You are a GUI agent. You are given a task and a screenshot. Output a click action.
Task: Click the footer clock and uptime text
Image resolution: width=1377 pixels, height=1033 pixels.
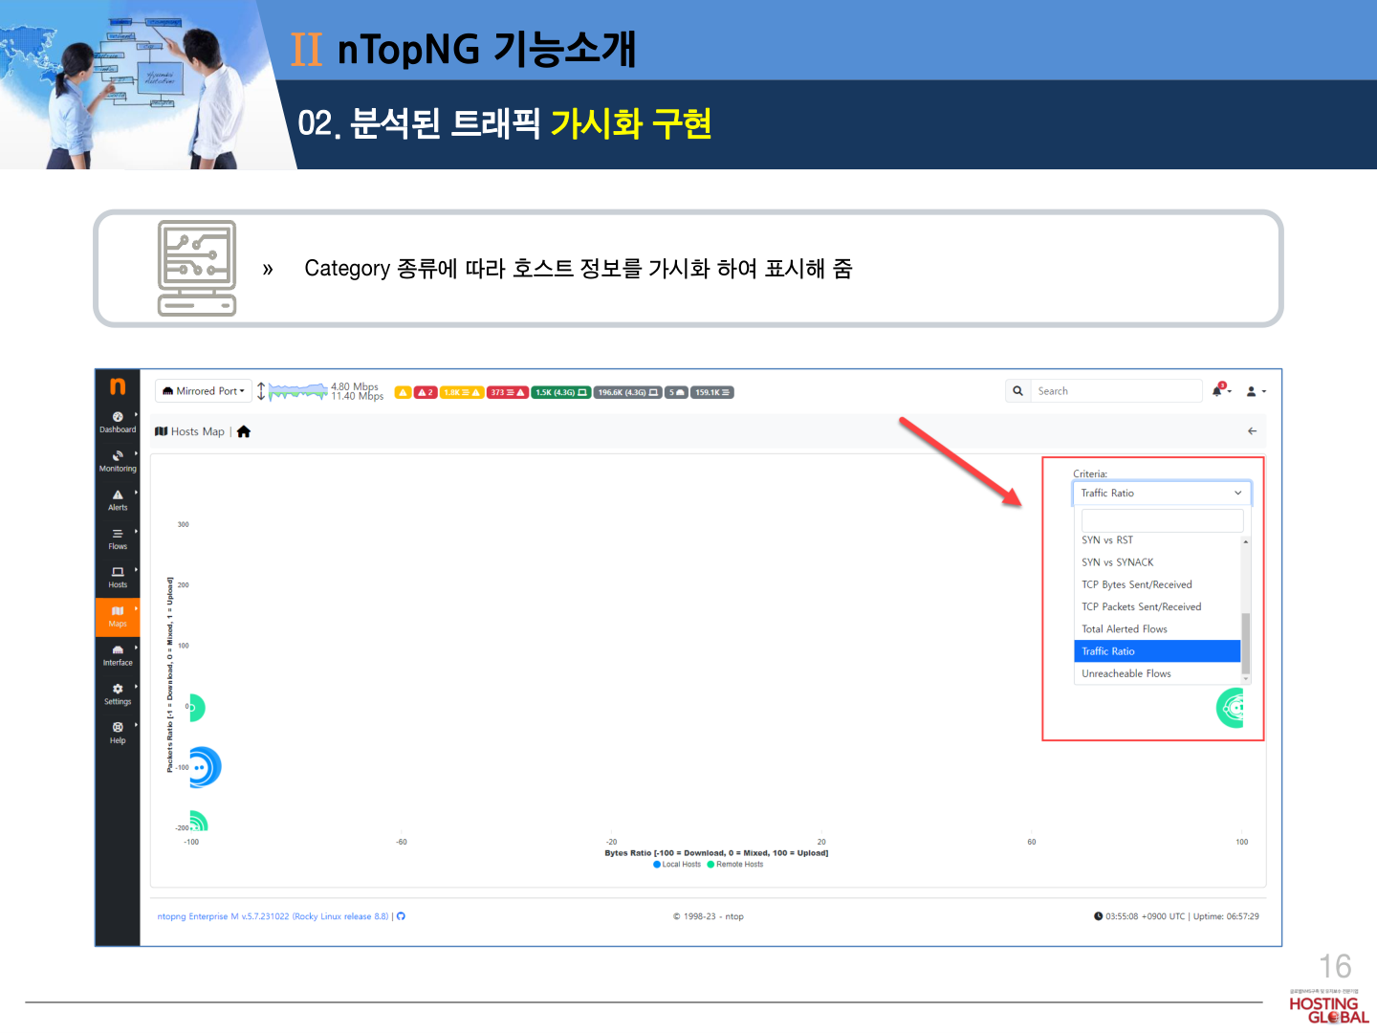click(1176, 916)
